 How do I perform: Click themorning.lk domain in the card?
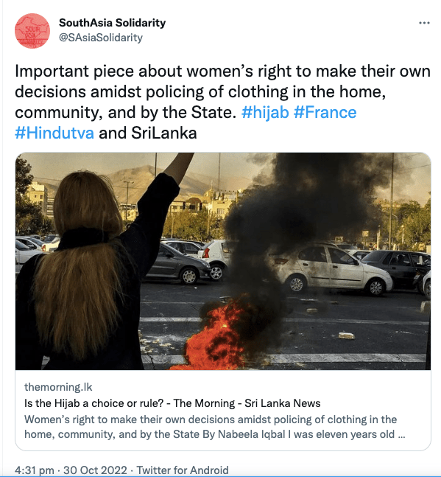coord(58,387)
